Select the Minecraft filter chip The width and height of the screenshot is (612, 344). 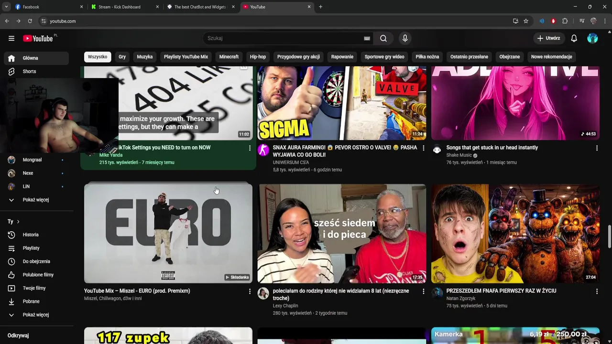[229, 57]
